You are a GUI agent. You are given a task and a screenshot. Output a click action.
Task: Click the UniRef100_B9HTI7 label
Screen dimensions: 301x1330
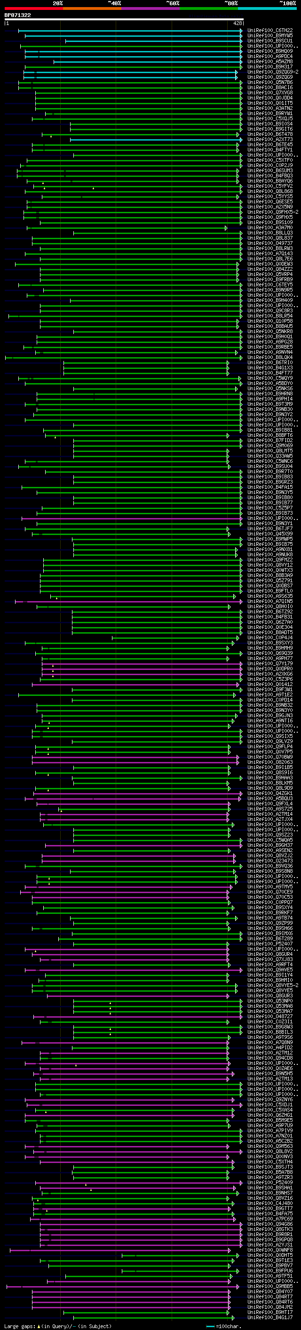click(269, 1313)
